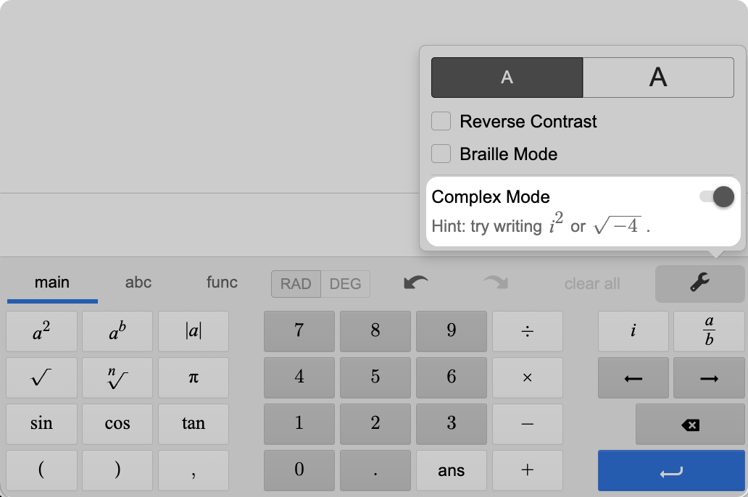Move cursor left with arrow key
Screen dimensions: 748x497
(x=633, y=378)
